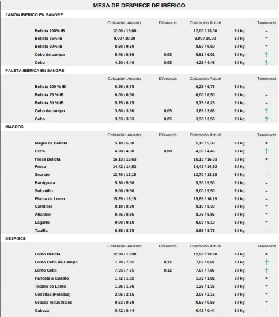This screenshot has height=317, width=279.
Task: Click the equals trend symbol for Presa Bellota
Action: click(266, 159)
